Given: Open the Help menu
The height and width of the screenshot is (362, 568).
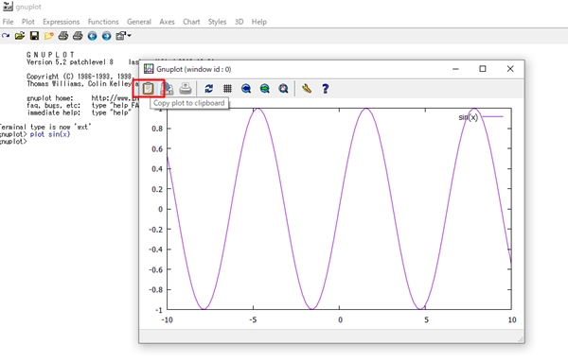Looking at the screenshot, I should click(259, 22).
